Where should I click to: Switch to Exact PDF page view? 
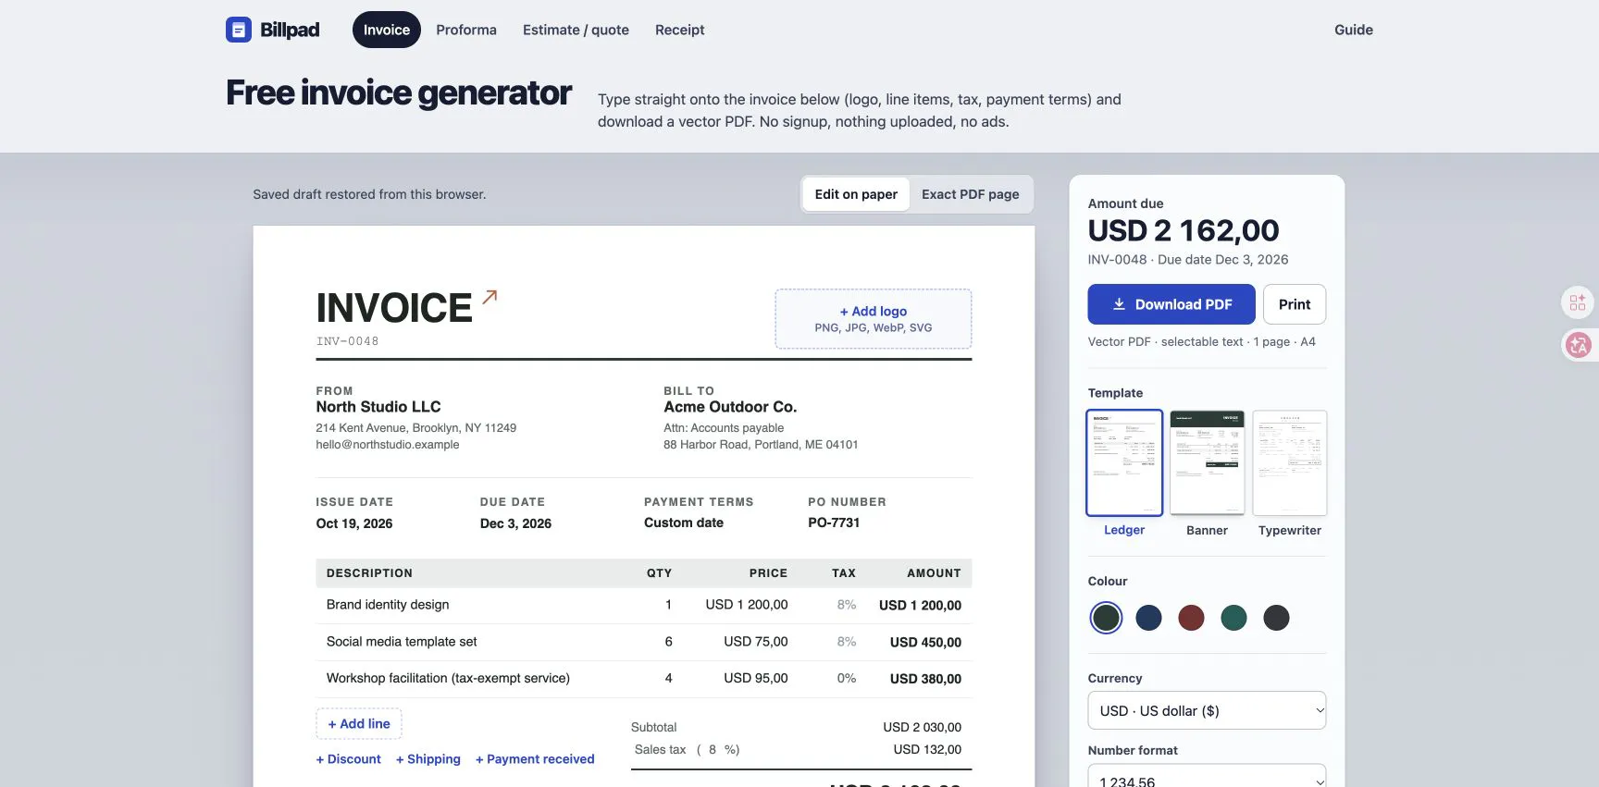[x=970, y=194]
